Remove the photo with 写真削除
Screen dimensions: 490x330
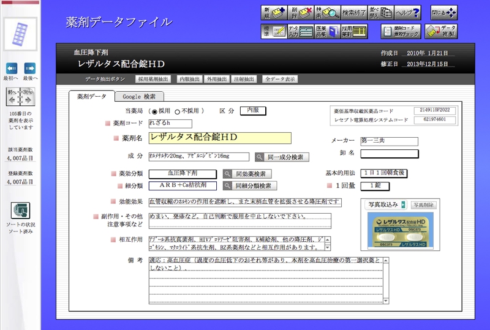click(x=423, y=205)
